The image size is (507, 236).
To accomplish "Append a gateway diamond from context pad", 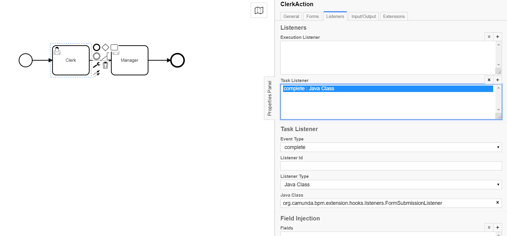I will click(105, 47).
